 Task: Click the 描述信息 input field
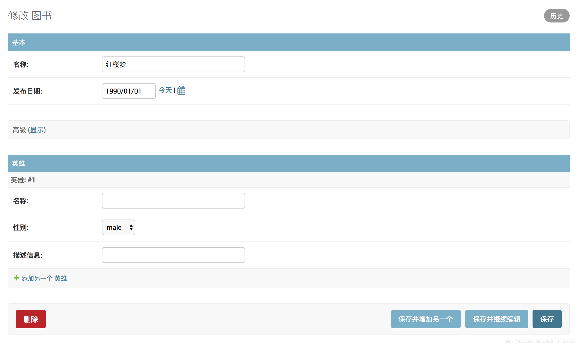173,255
